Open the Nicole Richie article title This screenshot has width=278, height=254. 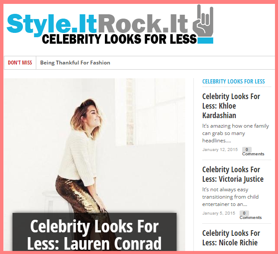coord(231,238)
